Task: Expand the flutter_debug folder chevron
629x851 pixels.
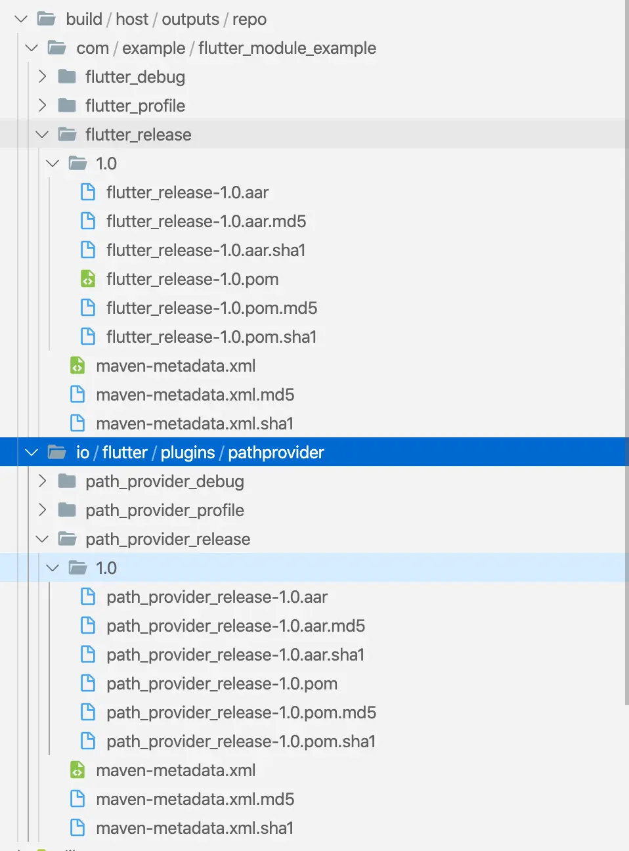Action: point(43,77)
